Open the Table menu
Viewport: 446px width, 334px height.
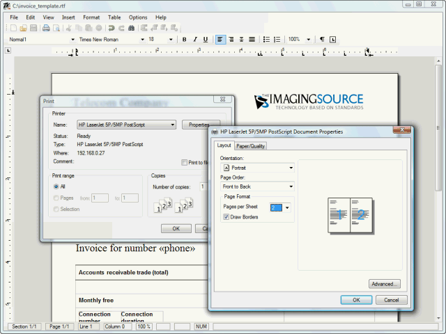point(114,17)
